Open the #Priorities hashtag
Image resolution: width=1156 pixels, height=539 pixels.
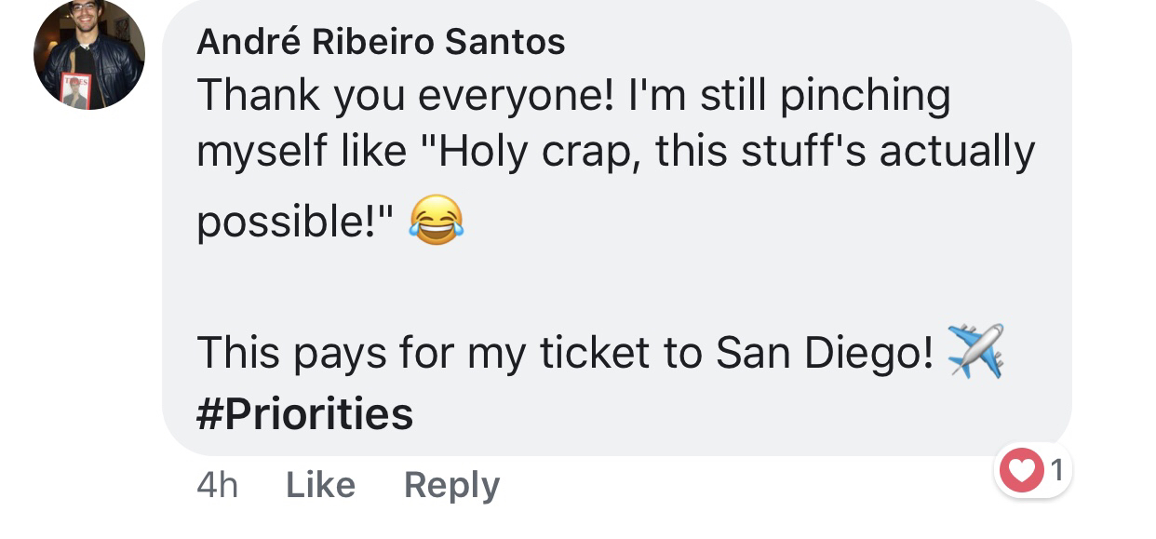coord(304,413)
